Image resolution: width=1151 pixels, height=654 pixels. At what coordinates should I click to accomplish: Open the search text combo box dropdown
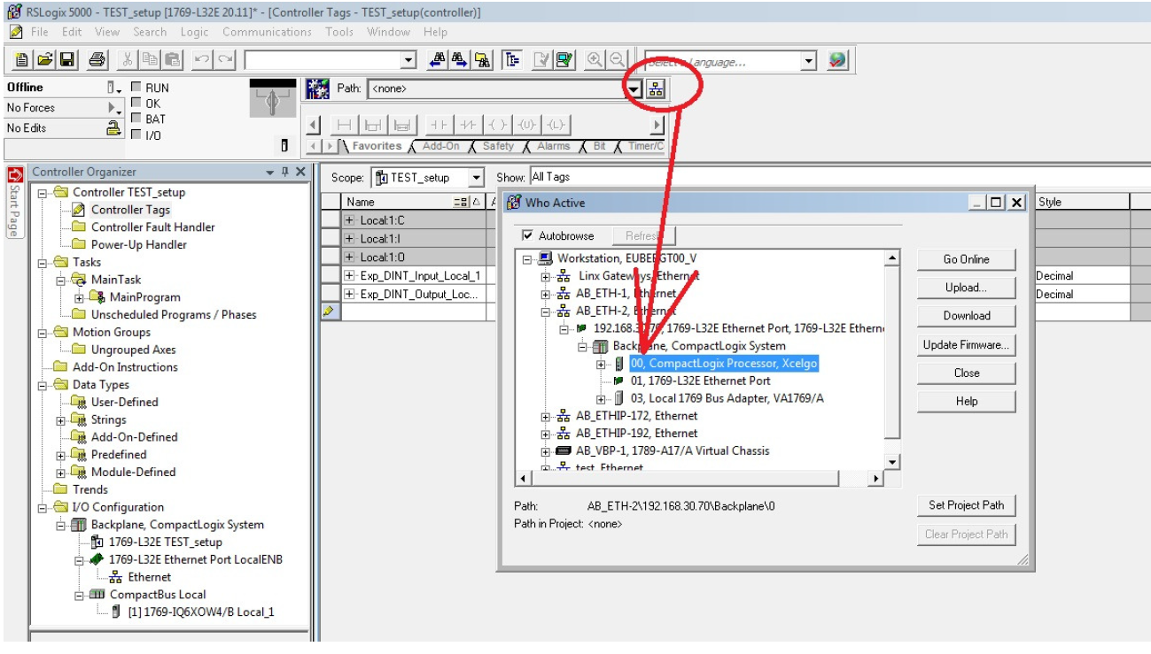pyautogui.click(x=408, y=61)
